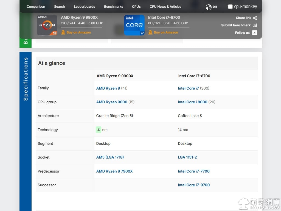Image resolution: width=281 pixels, height=211 pixels.
Task: Open the en language selector
Action: tap(215, 7)
